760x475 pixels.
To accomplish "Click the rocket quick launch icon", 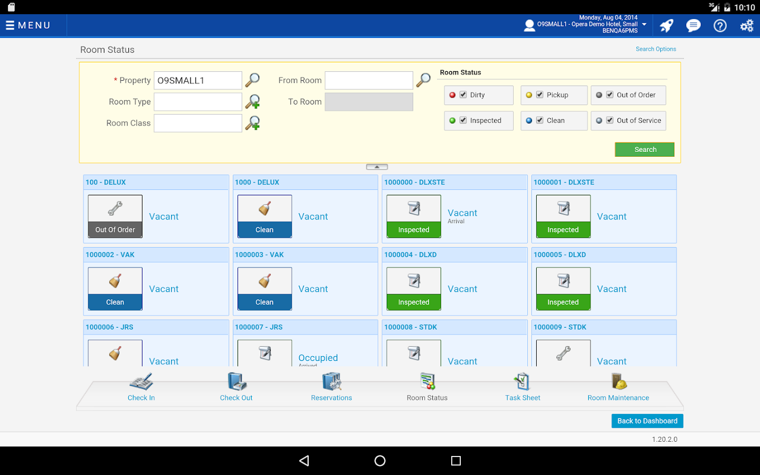I will (667, 25).
